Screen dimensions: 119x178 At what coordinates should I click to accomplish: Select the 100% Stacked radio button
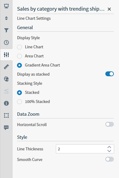19,102
